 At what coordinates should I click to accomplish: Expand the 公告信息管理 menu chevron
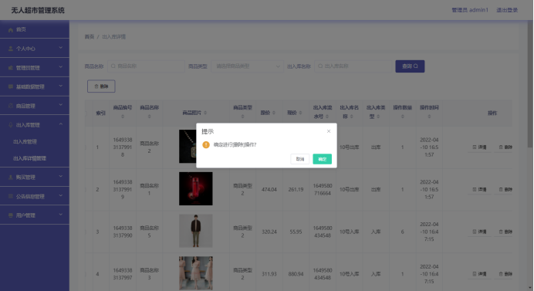click(x=61, y=195)
